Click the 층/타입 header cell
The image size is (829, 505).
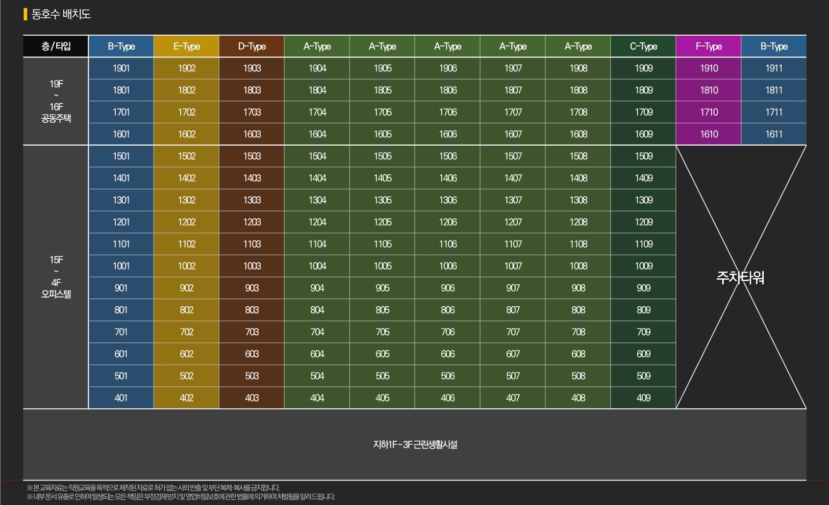56,46
